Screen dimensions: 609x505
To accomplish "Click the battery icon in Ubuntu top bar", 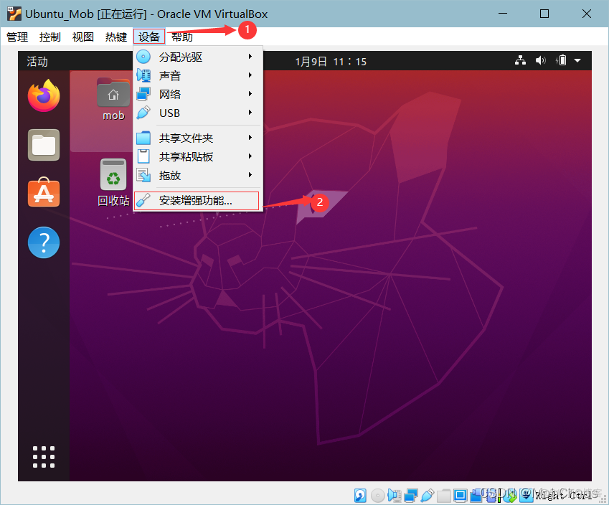I will click(561, 60).
